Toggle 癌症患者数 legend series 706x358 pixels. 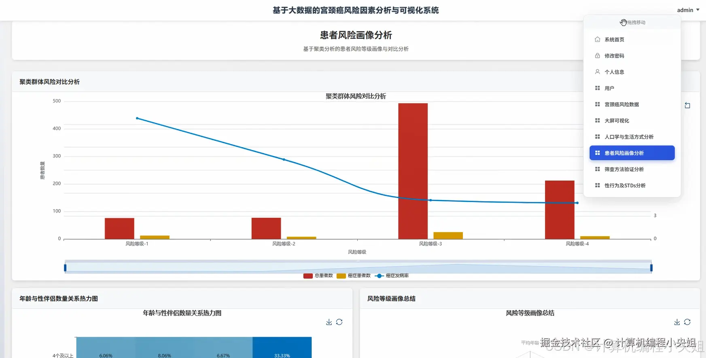coord(354,275)
